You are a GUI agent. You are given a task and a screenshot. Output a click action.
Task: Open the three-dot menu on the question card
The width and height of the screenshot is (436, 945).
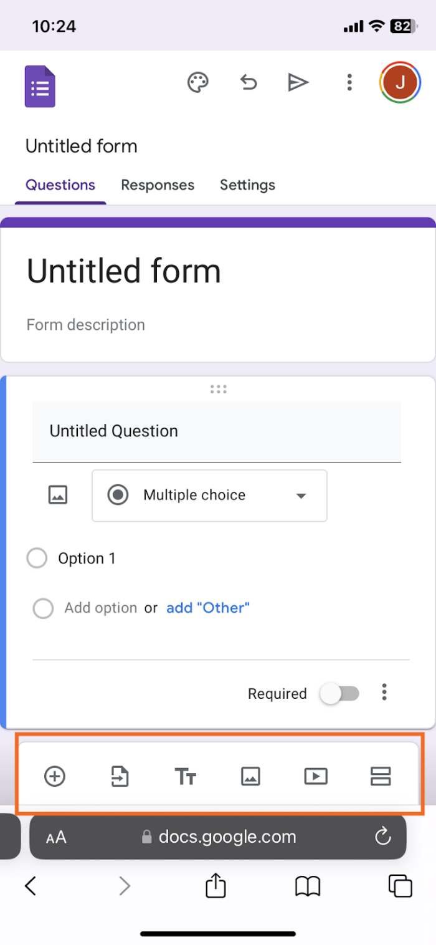pyautogui.click(x=384, y=692)
